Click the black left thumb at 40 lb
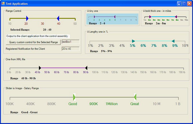193x124 pixels. point(40,68)
